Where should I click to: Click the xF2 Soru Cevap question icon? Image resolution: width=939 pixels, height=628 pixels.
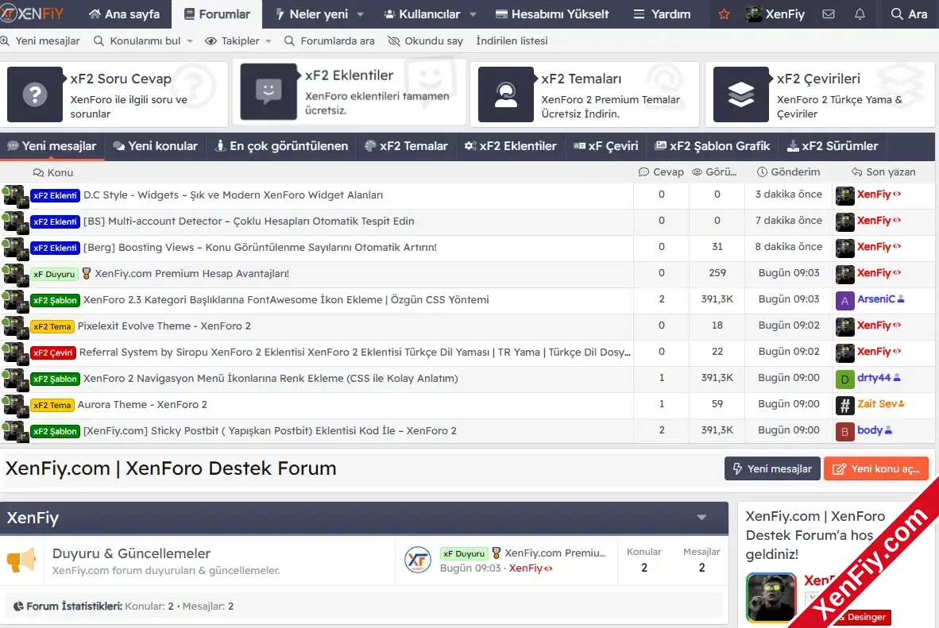(x=35, y=94)
